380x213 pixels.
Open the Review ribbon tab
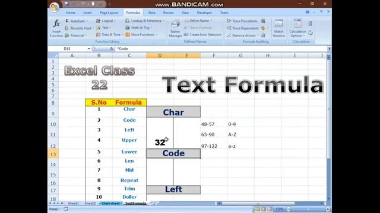168,12
